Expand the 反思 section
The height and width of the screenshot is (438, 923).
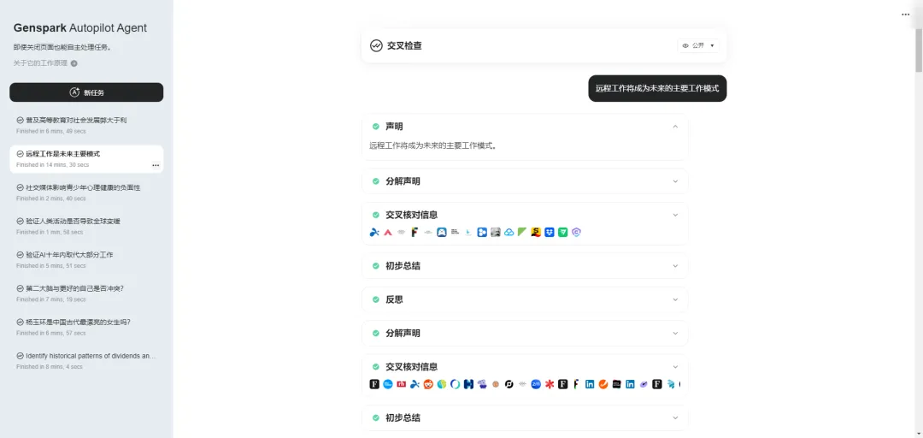click(526, 299)
